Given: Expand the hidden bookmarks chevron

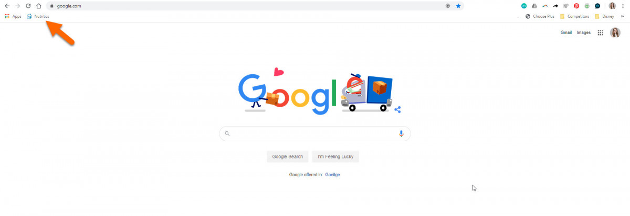Looking at the screenshot, I should [x=622, y=16].
